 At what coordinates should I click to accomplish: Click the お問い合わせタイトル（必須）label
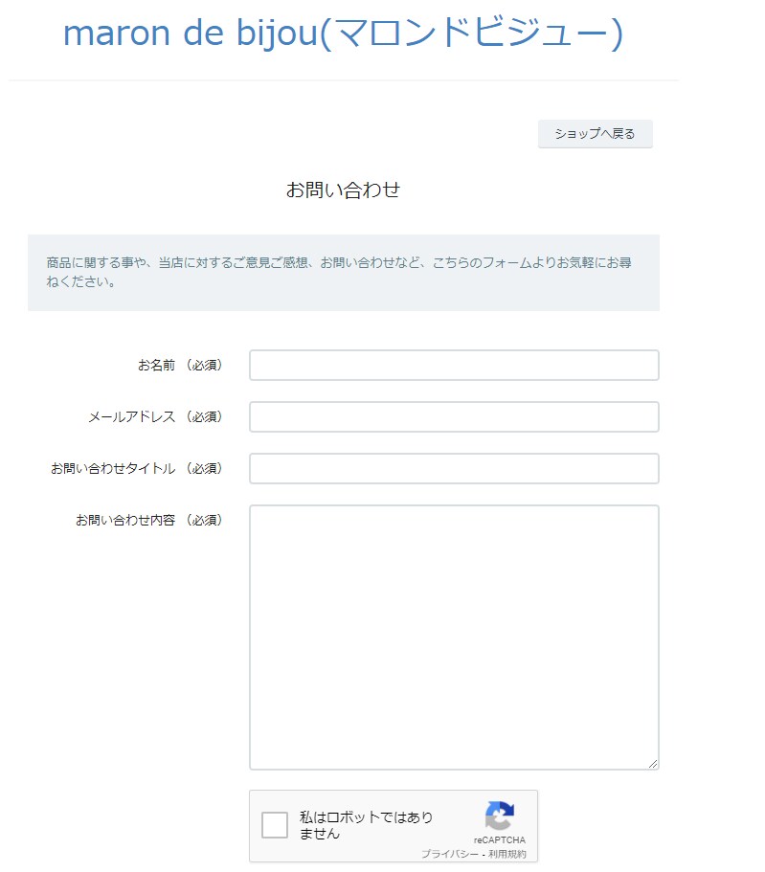coord(137,468)
